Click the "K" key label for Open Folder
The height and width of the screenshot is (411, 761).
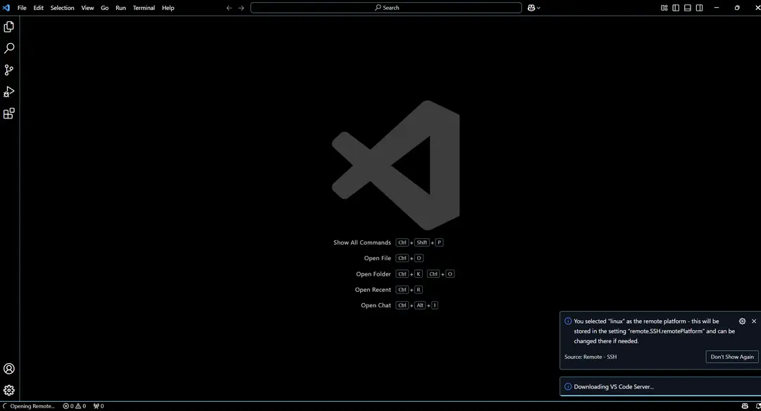pyautogui.click(x=419, y=274)
